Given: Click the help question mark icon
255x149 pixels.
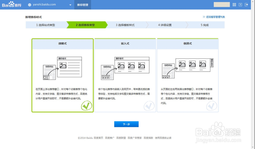Looking at the screenshot, I should (x=240, y=5).
